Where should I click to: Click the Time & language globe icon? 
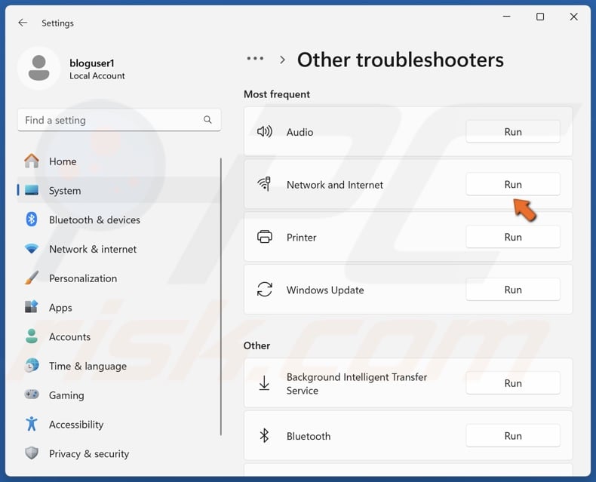click(32, 365)
